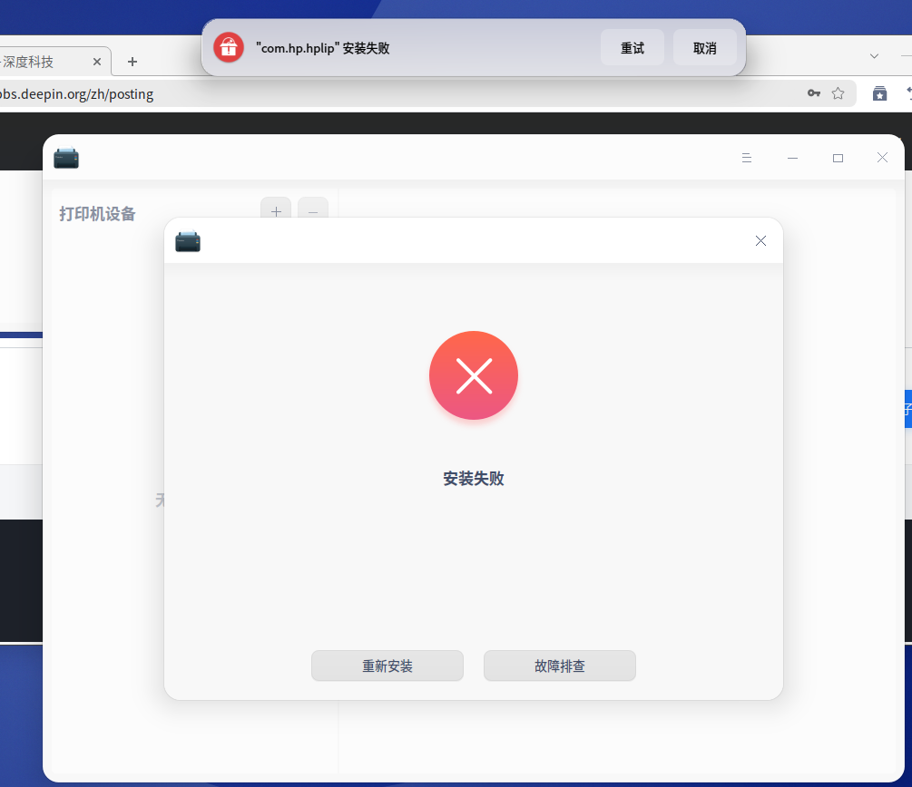
Task: Click the password key icon in address bar
Action: pyautogui.click(x=814, y=93)
